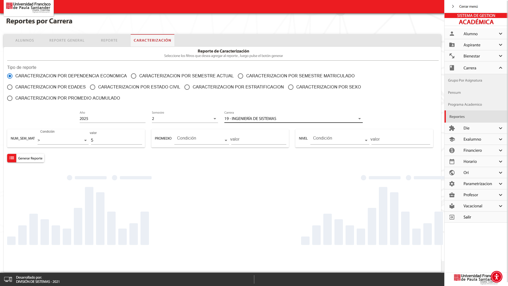The width and height of the screenshot is (508, 286).
Task: Switch to the Reporte General tab
Action: tap(67, 41)
